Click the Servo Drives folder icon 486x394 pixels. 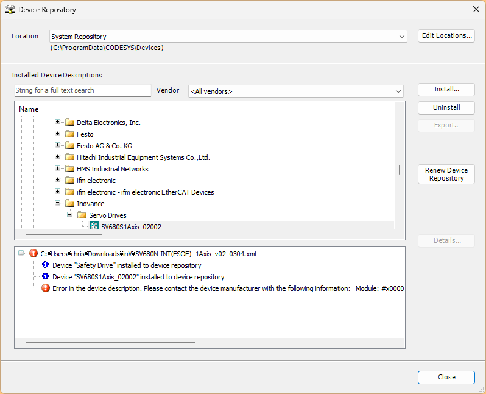[x=82, y=215]
